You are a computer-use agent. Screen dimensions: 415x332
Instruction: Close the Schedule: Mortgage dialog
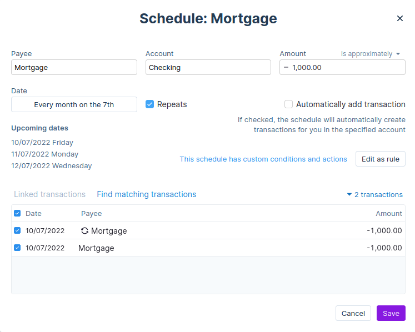point(399,18)
